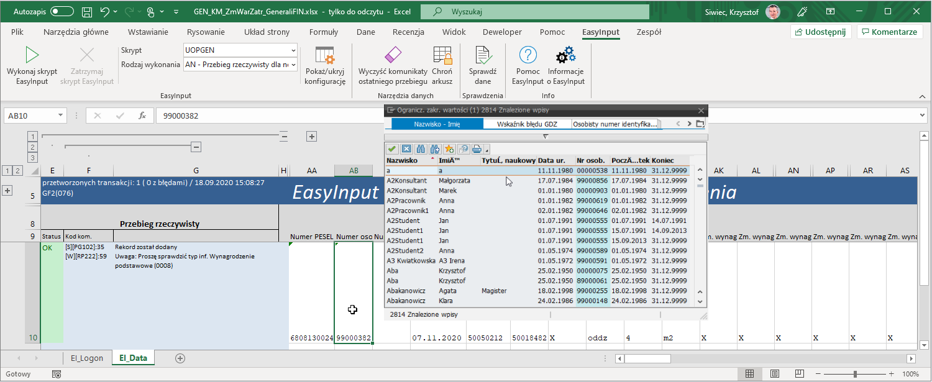Open the Skrypt dropdown showing UOPGEN
Image resolution: width=932 pixels, height=382 pixels.
pyautogui.click(x=293, y=50)
